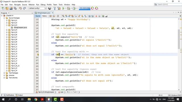Open the Source menu
Viewport: 182px width, 102px height.
pyautogui.click(x=24, y=5)
